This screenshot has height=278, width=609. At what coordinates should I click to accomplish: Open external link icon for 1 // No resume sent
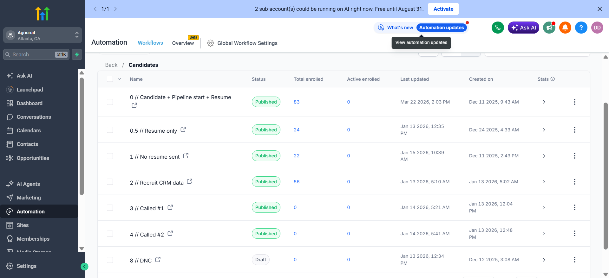click(x=186, y=155)
